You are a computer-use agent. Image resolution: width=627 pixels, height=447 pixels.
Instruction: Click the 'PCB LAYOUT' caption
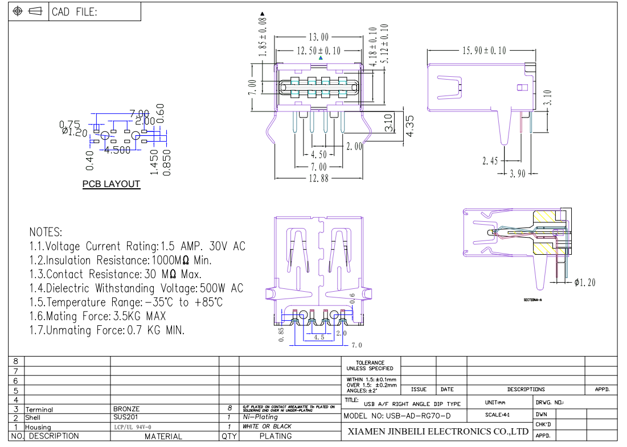[111, 184]
